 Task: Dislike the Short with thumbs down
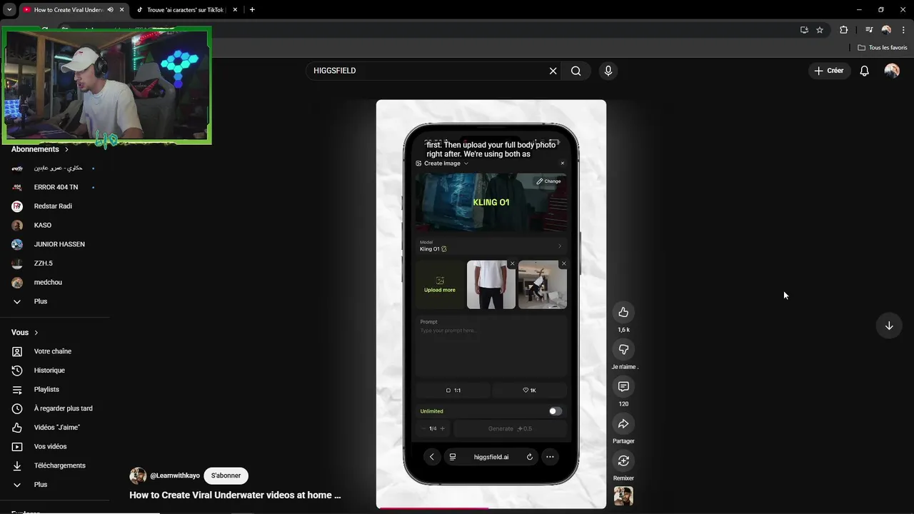tap(623, 349)
